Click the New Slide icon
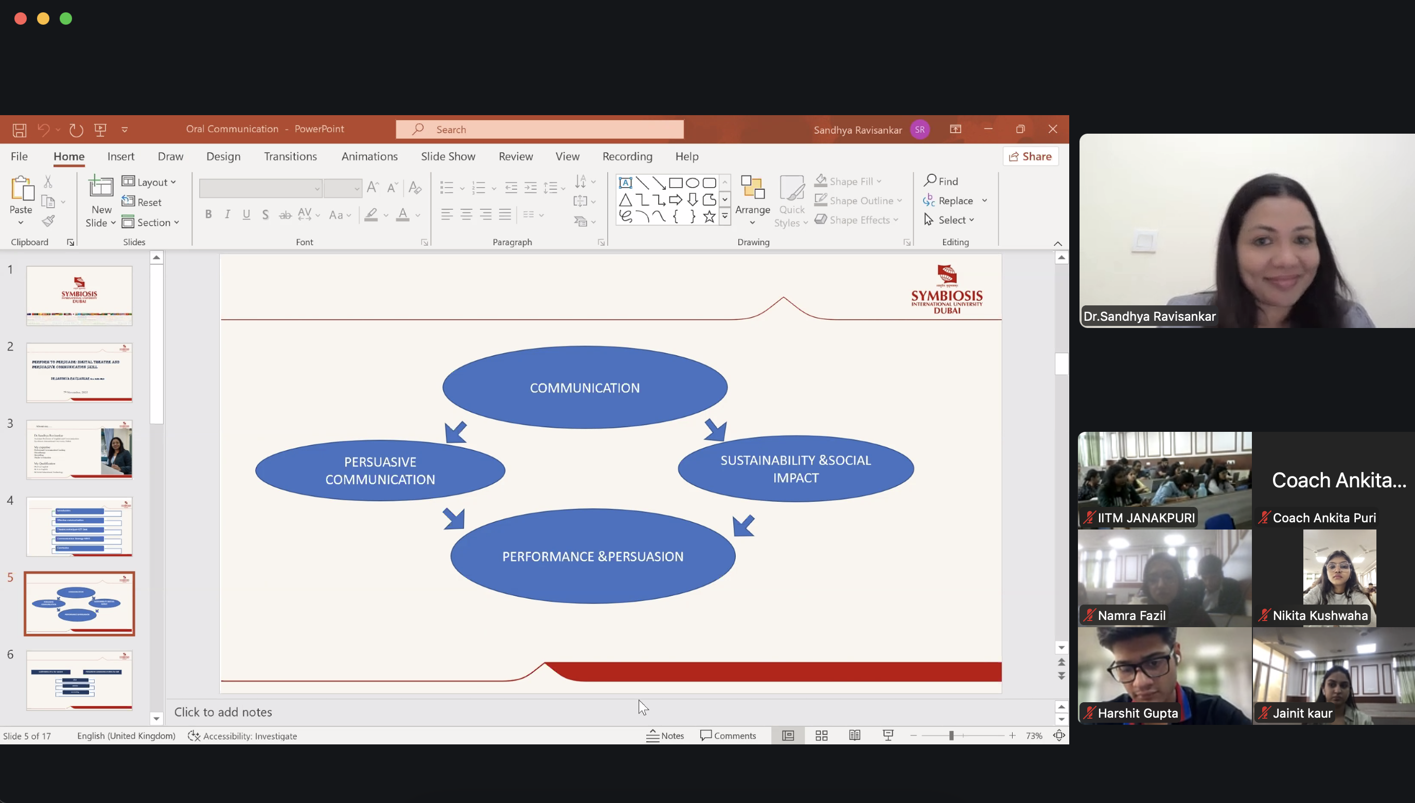The width and height of the screenshot is (1415, 803). click(x=101, y=188)
